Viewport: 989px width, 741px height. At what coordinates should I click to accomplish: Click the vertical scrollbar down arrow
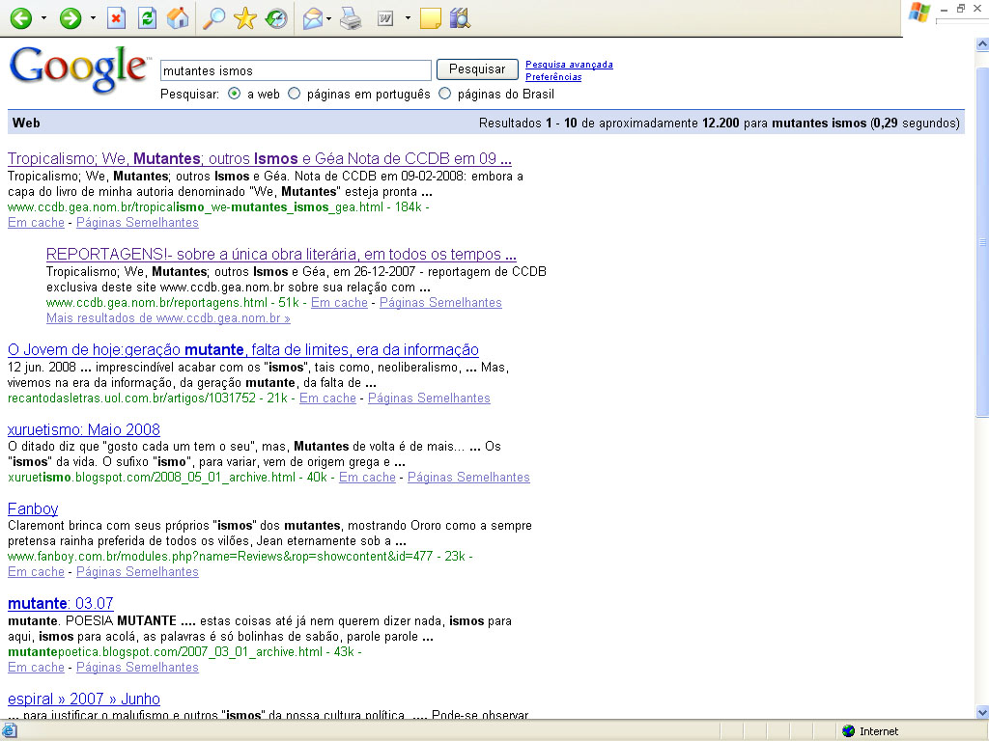point(982,713)
